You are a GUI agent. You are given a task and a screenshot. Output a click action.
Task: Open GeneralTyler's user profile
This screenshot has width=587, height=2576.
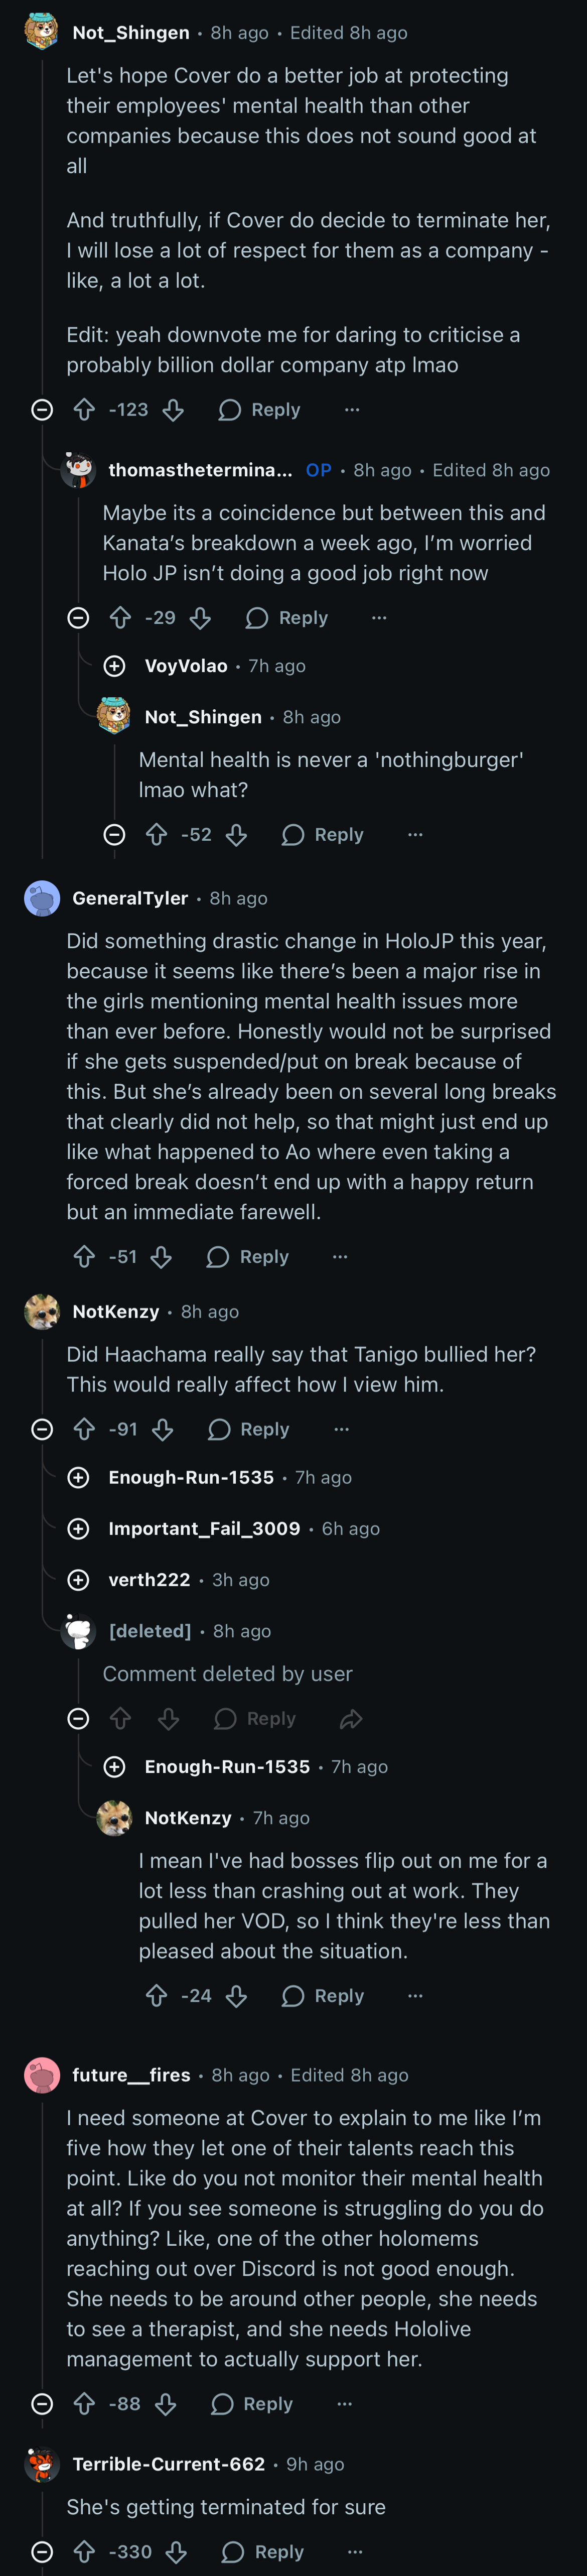(x=130, y=898)
